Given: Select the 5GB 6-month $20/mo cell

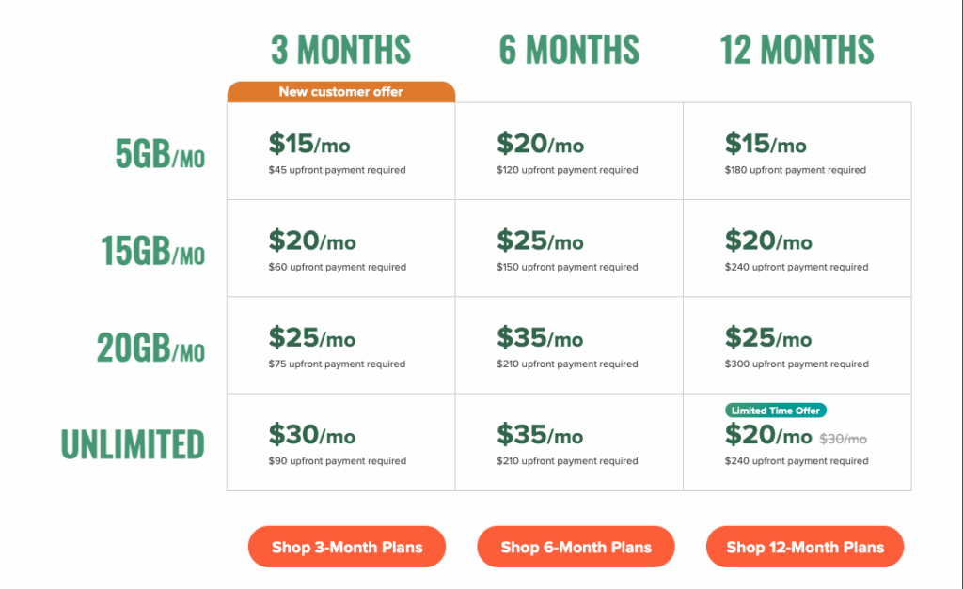Looking at the screenshot, I should tap(569, 151).
